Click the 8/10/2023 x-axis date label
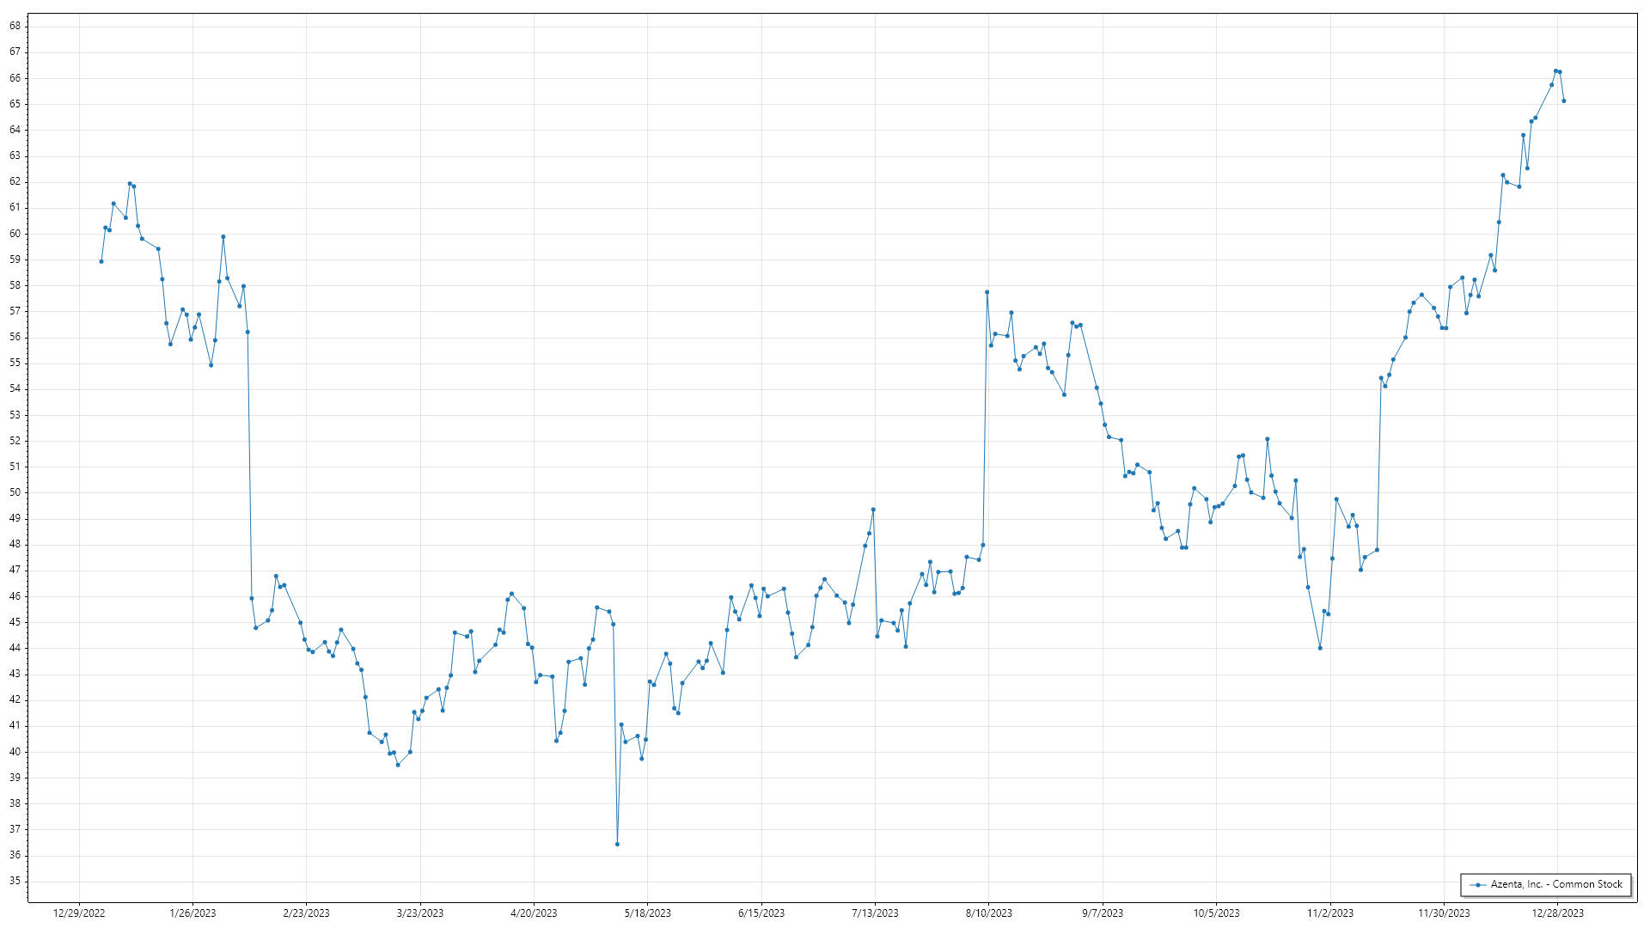Viewport: 1650px width, 928px height. tap(988, 913)
